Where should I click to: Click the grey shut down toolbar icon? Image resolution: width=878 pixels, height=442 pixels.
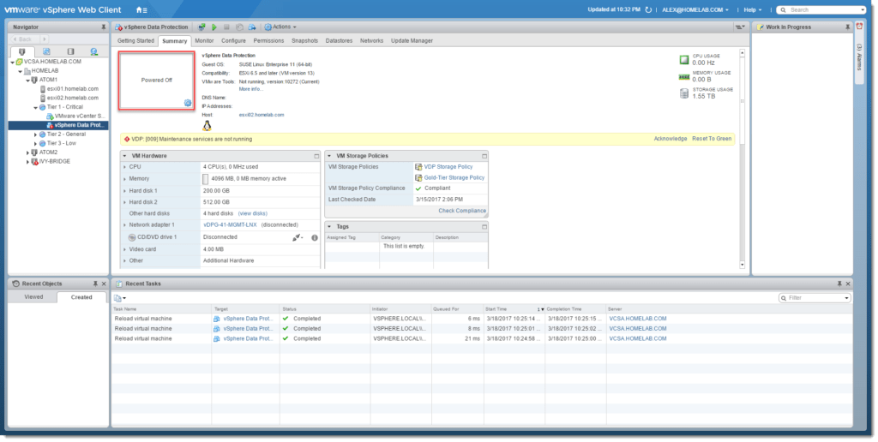coord(226,27)
